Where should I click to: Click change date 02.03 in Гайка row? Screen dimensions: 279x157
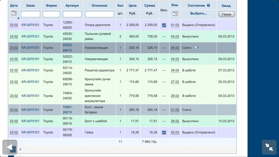[175, 133]
